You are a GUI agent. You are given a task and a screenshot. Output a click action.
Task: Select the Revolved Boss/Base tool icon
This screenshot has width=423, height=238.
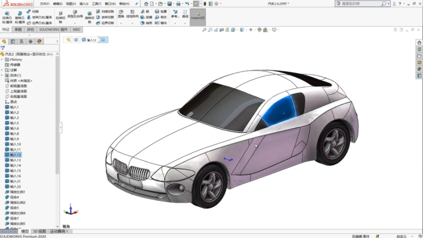[x=20, y=13]
